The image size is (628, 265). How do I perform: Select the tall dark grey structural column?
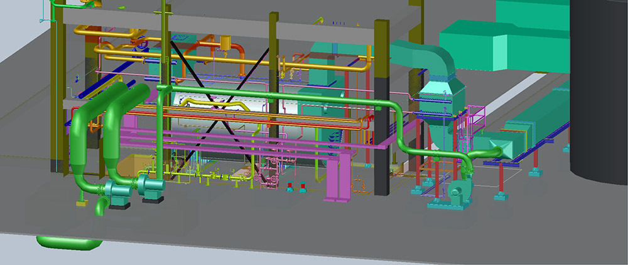click(382, 136)
